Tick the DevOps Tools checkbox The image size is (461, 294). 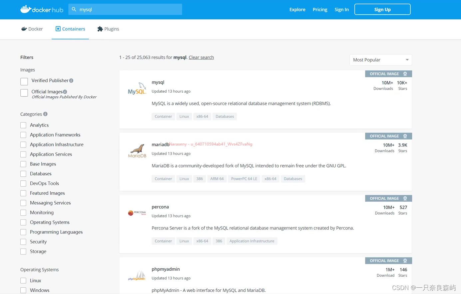23,183
